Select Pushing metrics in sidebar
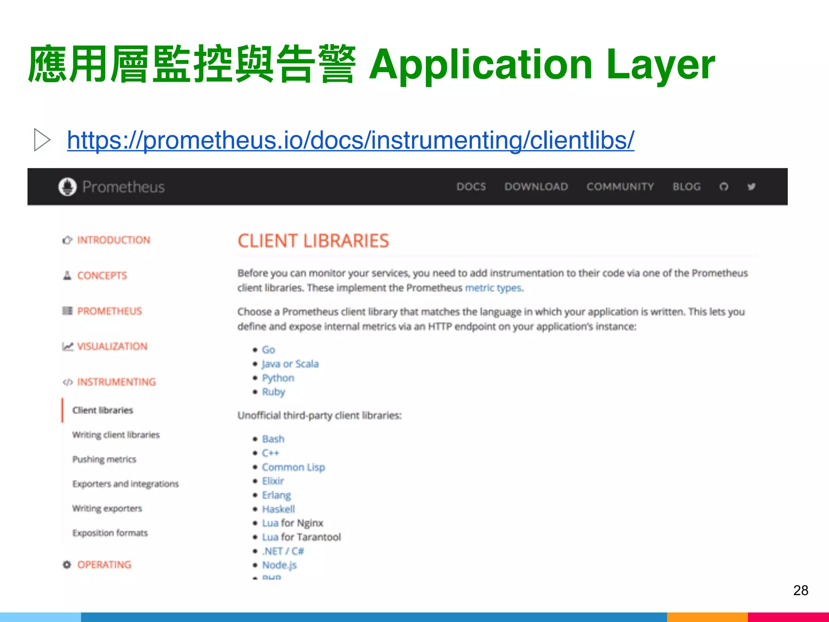This screenshot has height=622, width=829. click(104, 459)
